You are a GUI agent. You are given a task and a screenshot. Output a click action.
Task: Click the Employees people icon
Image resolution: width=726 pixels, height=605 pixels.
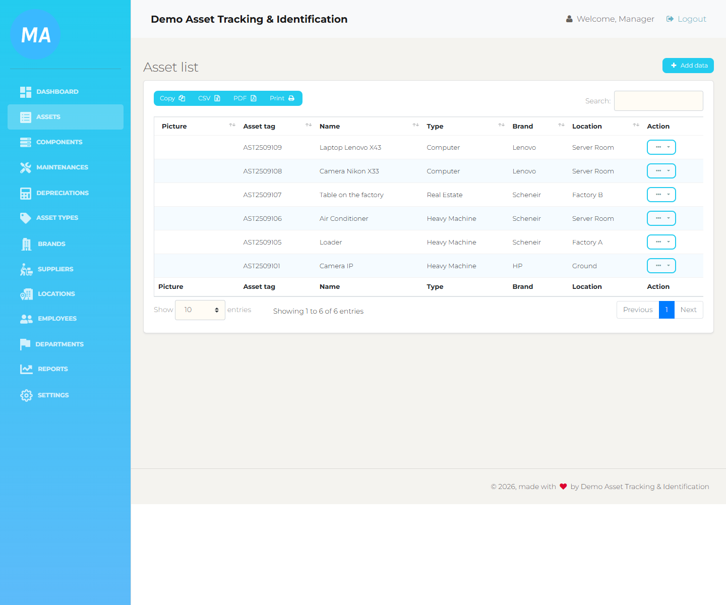27,319
